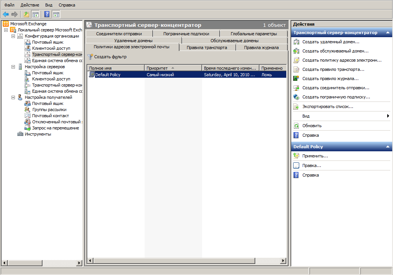Switch to the Правила транспорта tab
The image size is (393, 275).
207,47
